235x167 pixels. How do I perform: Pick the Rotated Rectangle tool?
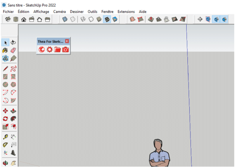point(13,77)
